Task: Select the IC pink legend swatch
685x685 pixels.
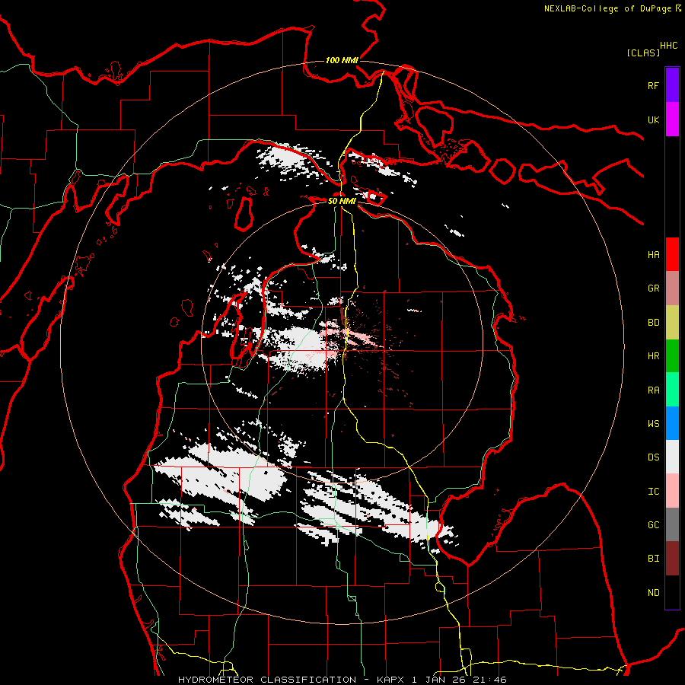Action: (672, 491)
